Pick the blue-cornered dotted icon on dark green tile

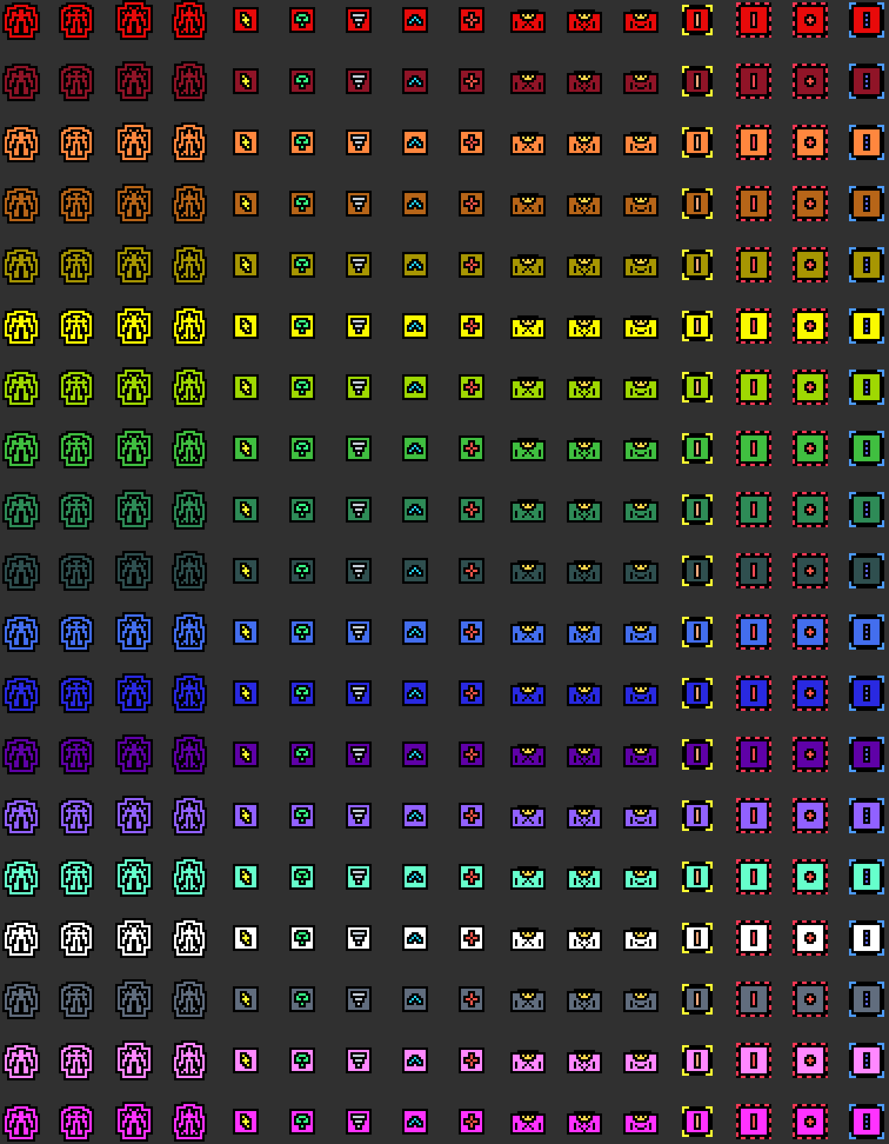867,510
